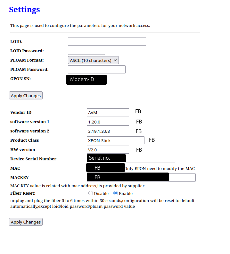Click the Settings page heading
Viewport: 230px width, 254px height.
24,9
